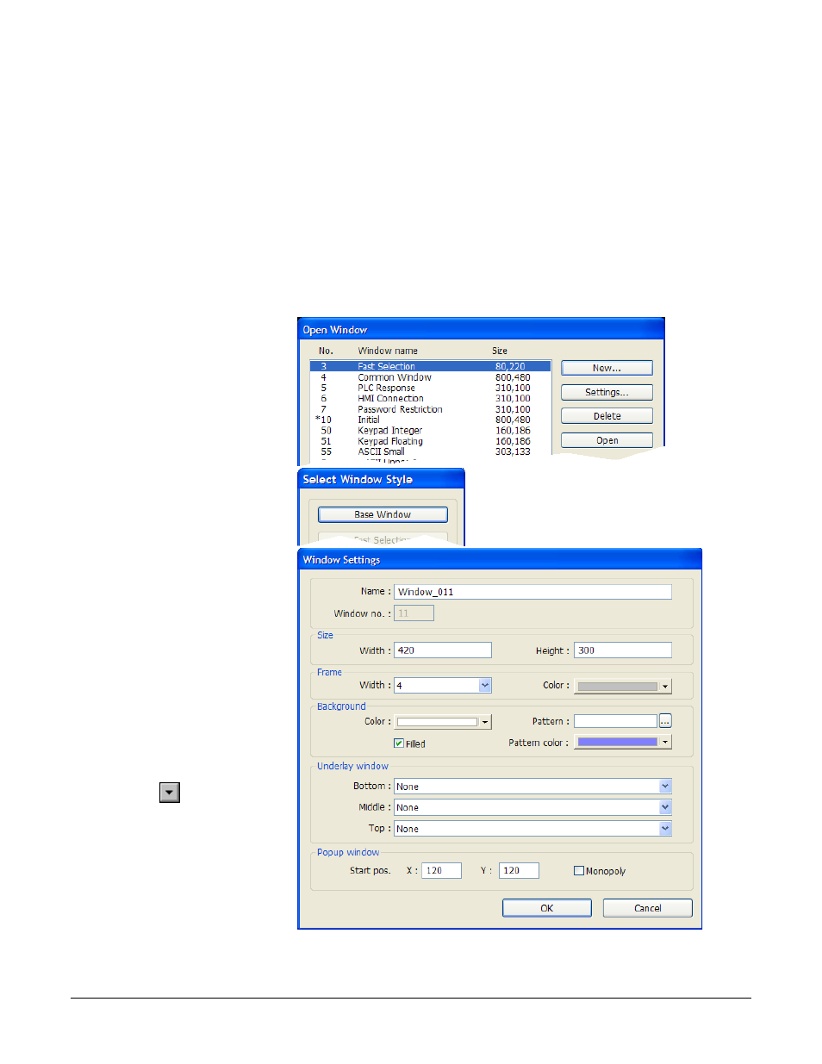Image resolution: width=822 pixels, height=1064 pixels.
Task: Click the Open button in Open Window
Action: (x=607, y=440)
